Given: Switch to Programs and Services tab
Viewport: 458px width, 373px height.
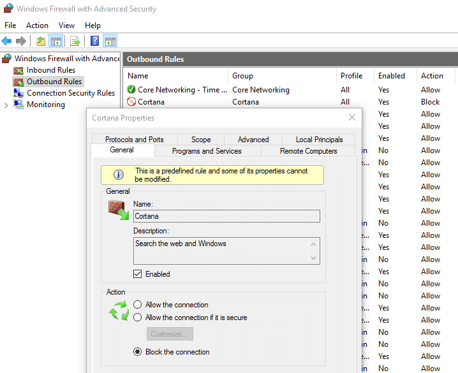Looking at the screenshot, I should pyautogui.click(x=207, y=151).
